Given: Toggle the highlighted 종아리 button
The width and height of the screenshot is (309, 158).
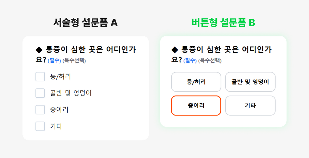Looking at the screenshot, I should click(196, 106).
